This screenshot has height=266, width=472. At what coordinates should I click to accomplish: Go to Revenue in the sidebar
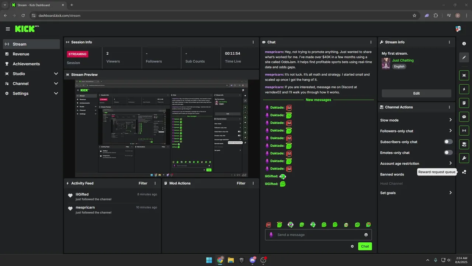31,54
